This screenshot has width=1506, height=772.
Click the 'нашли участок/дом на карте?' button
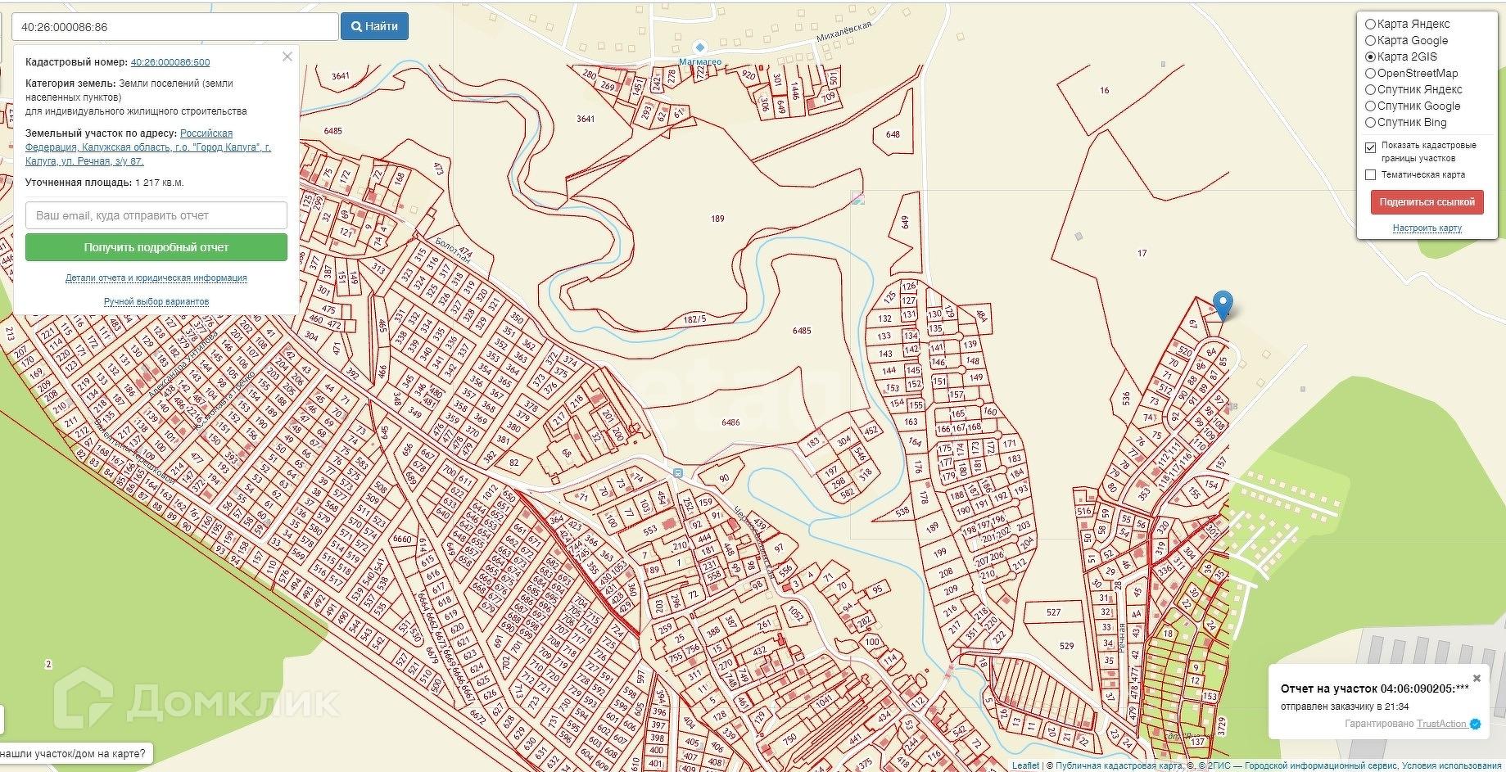point(75,754)
